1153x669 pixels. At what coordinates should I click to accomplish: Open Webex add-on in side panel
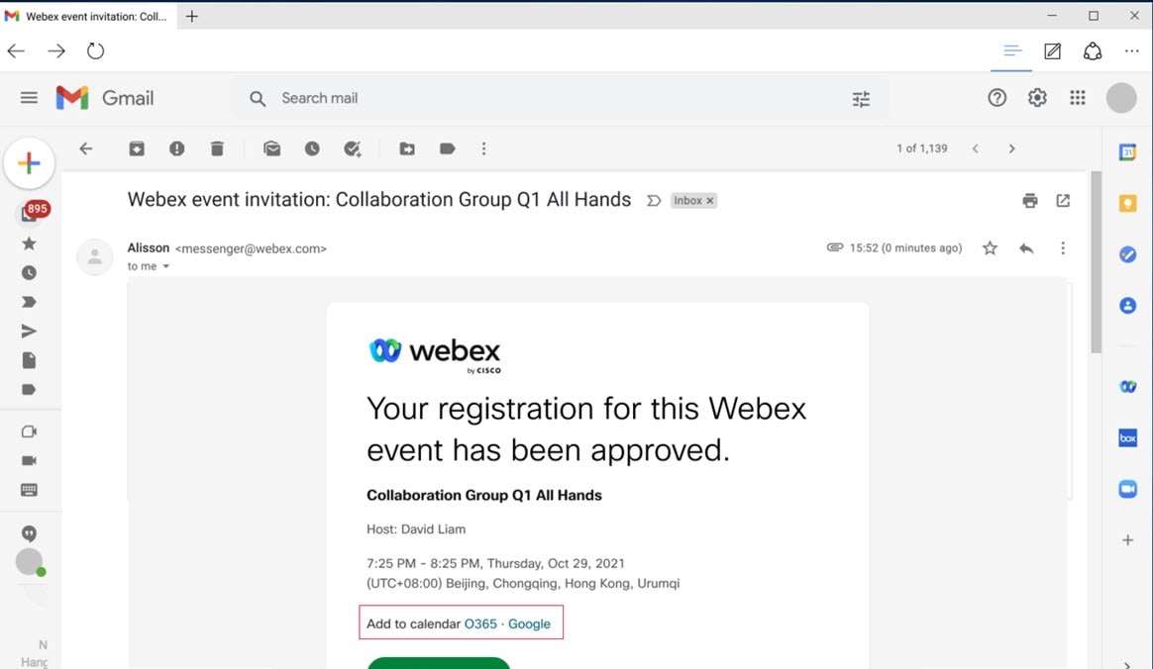(x=1127, y=386)
